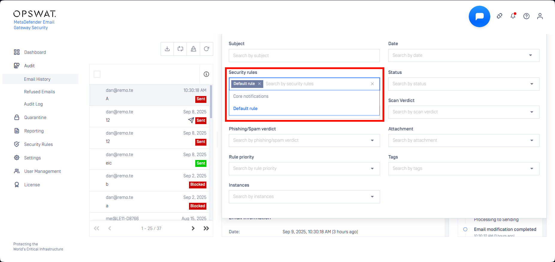The image size is (555, 262).
Task: Remove the Default rule filter chip
Action: (x=259, y=84)
